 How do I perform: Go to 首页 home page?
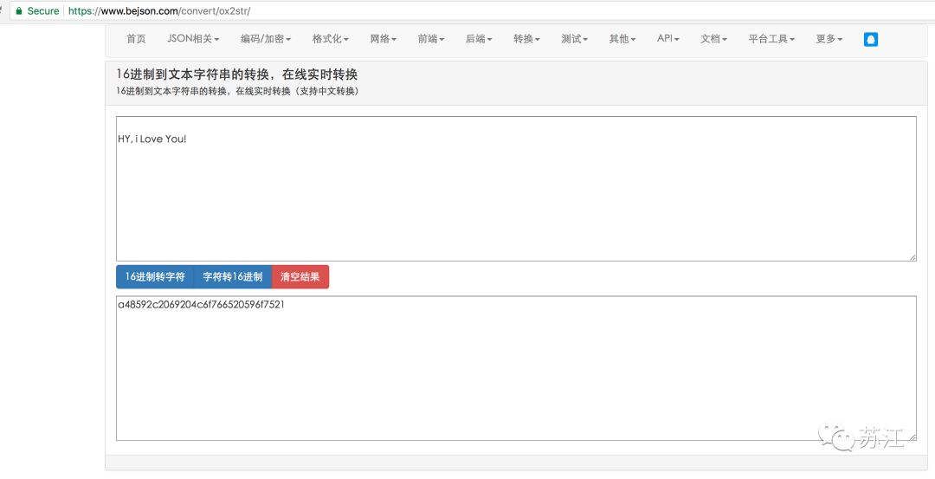coord(136,39)
